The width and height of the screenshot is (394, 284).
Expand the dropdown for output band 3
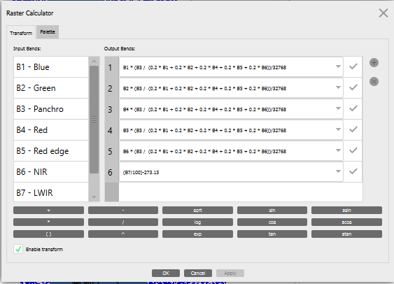click(338, 108)
